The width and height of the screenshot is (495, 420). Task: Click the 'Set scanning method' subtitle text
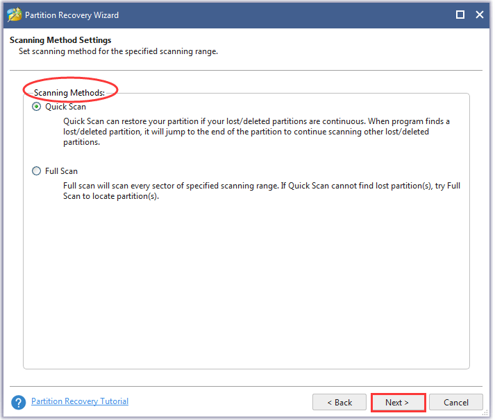(119, 51)
